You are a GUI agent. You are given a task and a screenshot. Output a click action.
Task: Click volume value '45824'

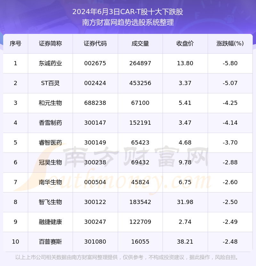point(140,182)
